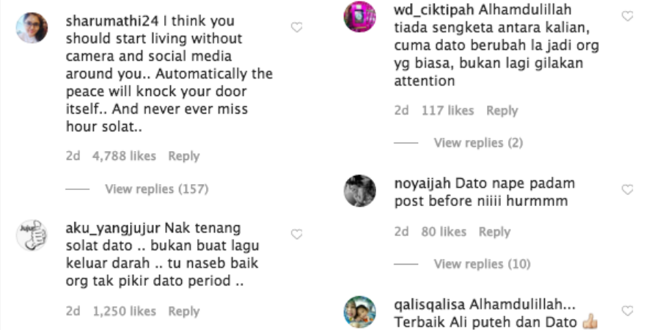Viewport: 660px width, 330px height.
Task: Open the 1,250 likes list
Action: tap(124, 311)
